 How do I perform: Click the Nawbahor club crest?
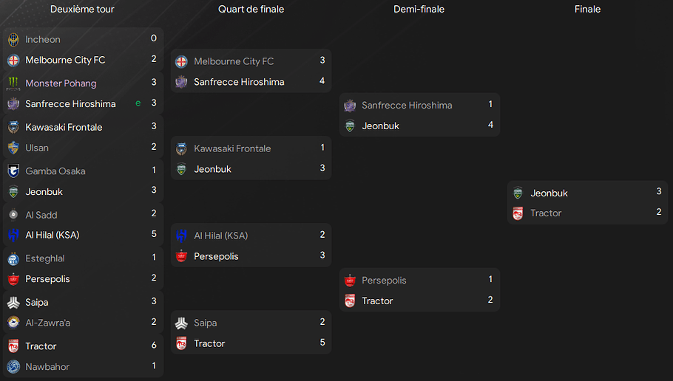pos(13,367)
